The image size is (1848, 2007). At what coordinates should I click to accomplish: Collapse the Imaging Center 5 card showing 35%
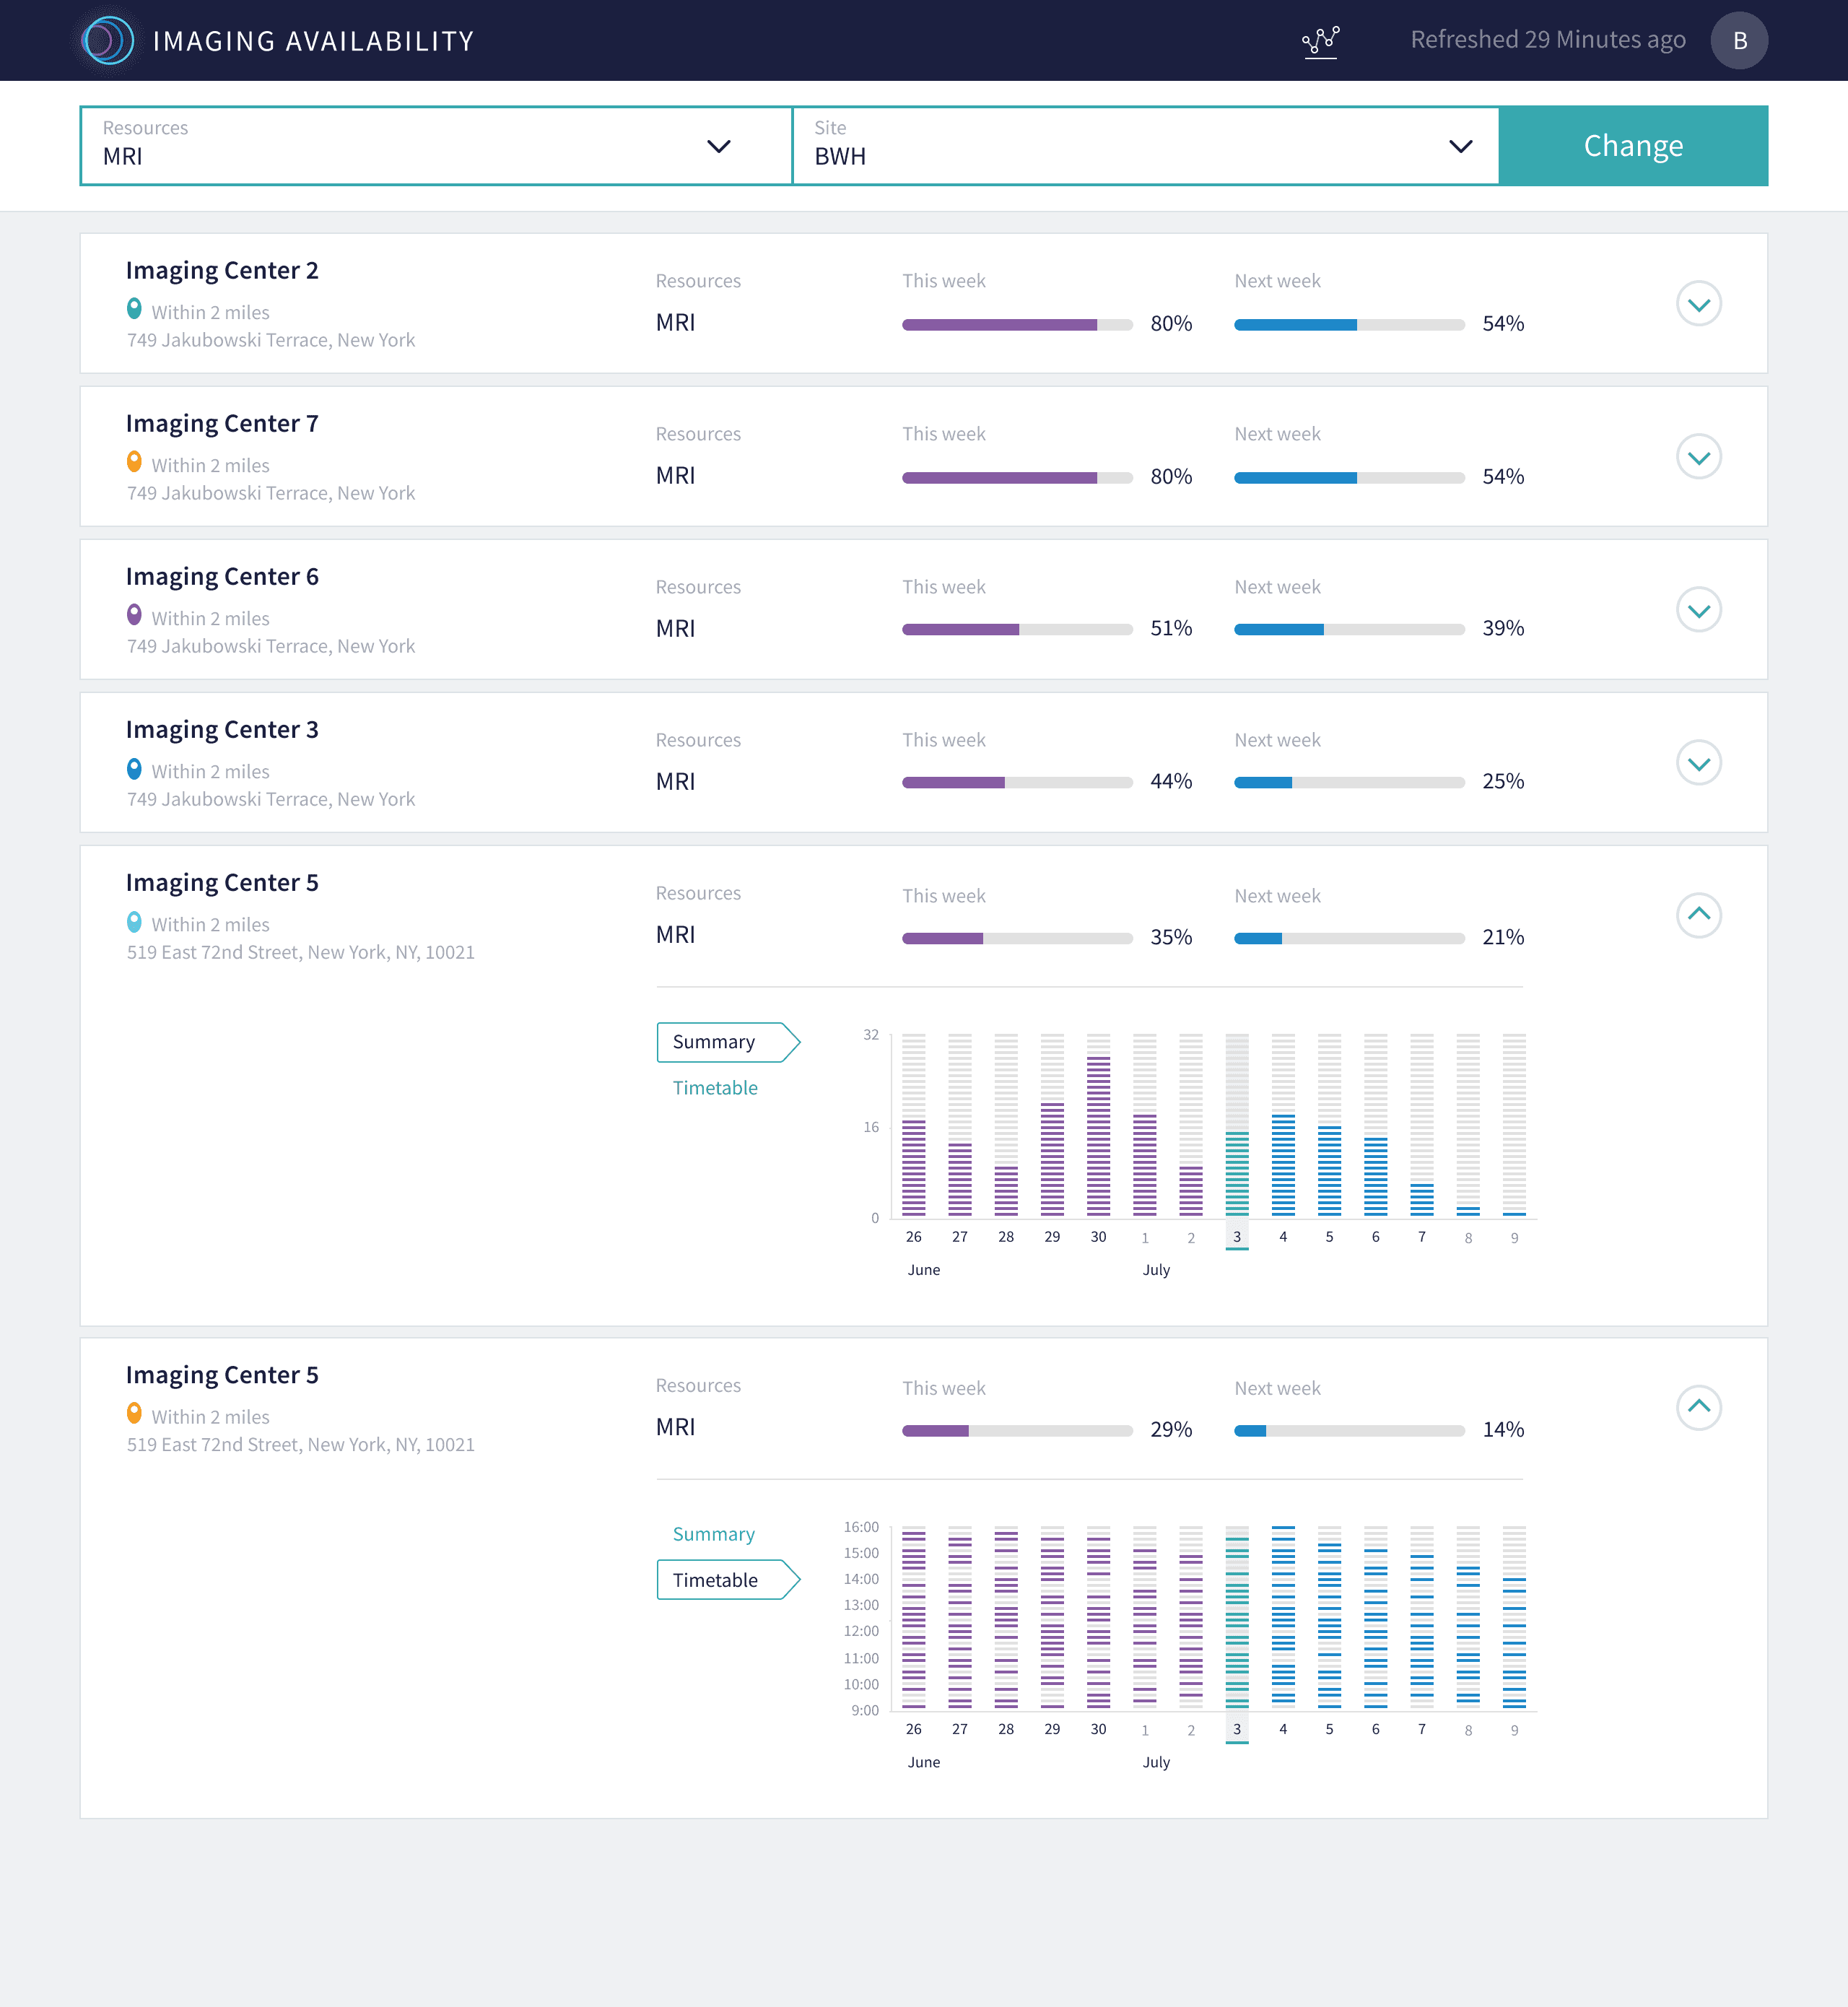[1698, 915]
